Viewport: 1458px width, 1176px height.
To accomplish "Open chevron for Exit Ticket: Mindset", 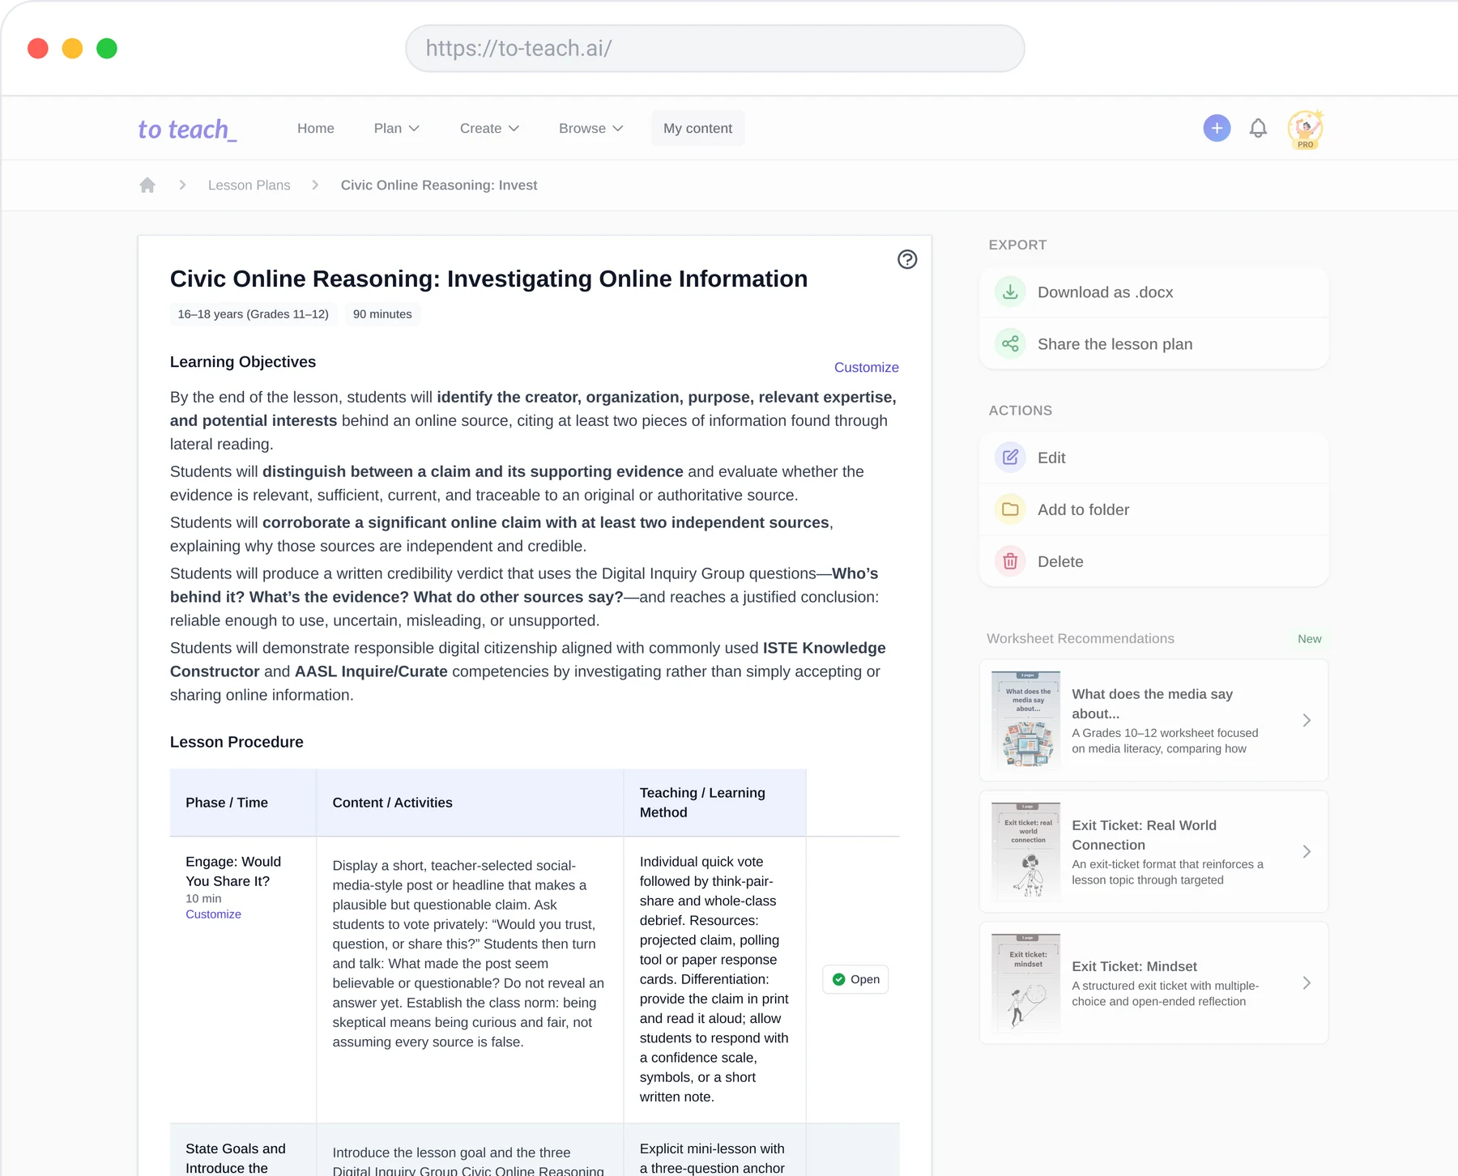I will (x=1307, y=982).
